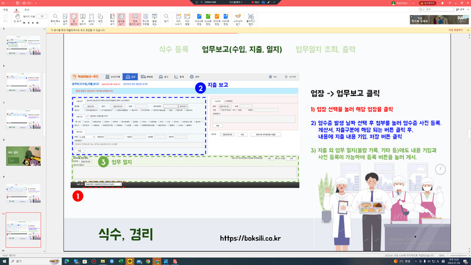Go to the first page
Image resolution: width=471 pixels, height=265 pixels.
click(24, 23)
